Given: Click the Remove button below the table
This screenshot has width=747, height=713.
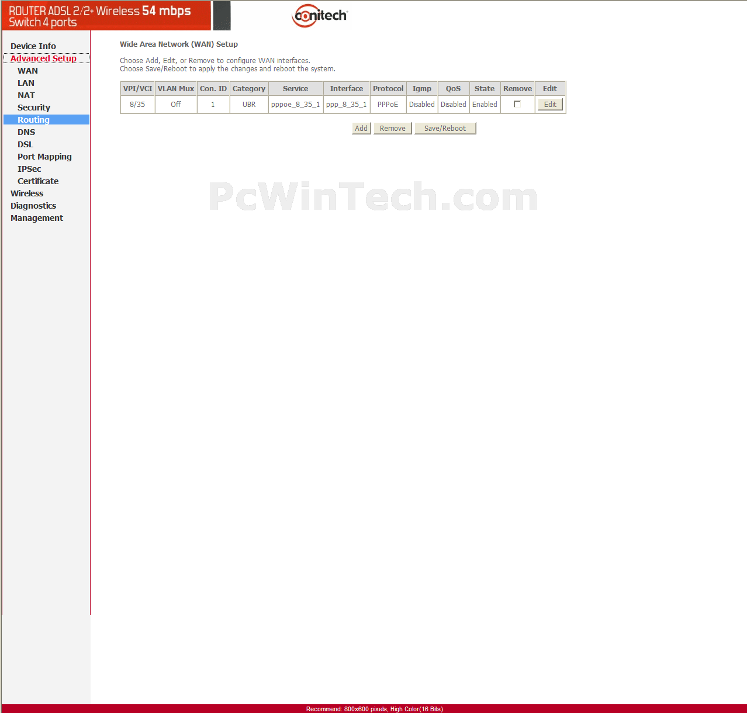Looking at the screenshot, I should click(x=393, y=129).
